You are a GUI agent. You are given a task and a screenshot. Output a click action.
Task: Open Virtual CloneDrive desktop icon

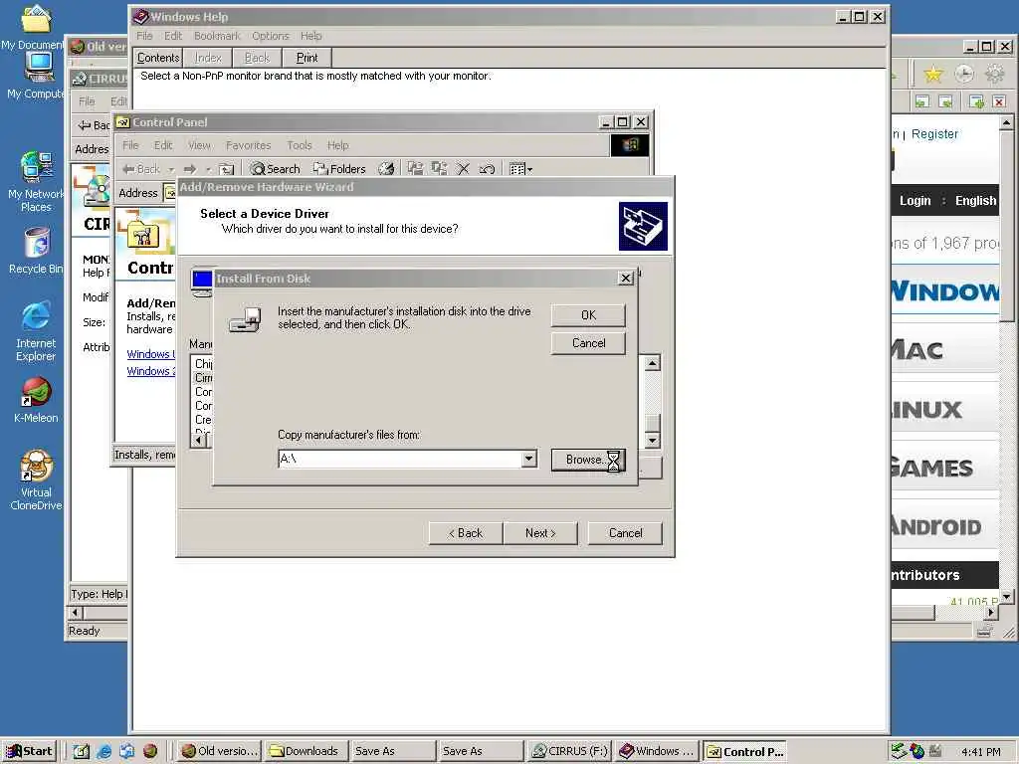[x=37, y=479]
